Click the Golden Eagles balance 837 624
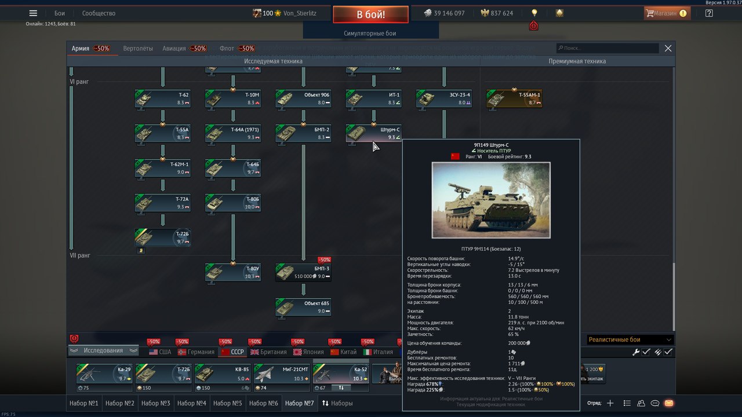 [497, 13]
